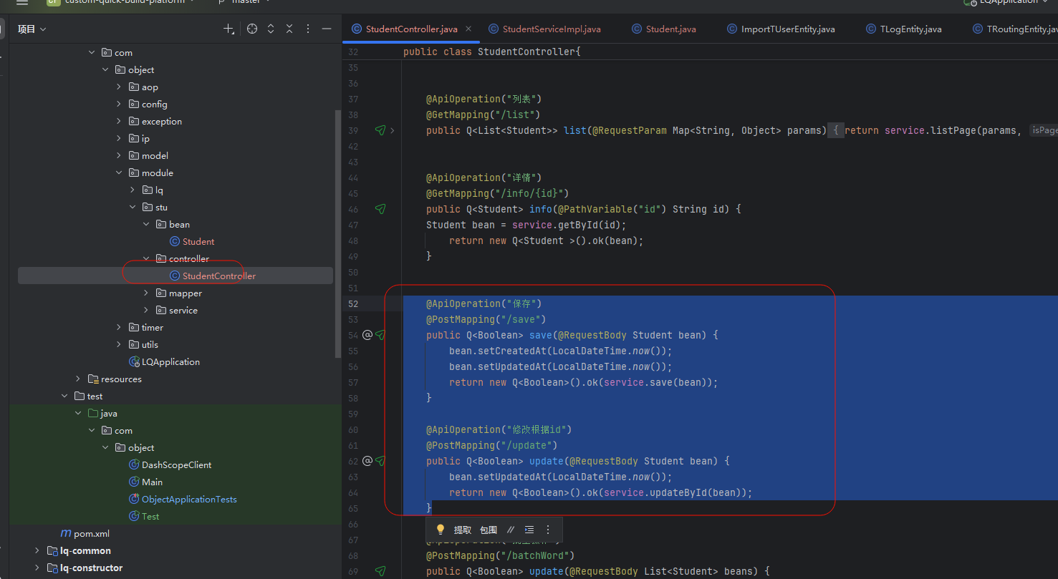Click the new file plus icon
This screenshot has height=579, width=1058.
pyautogui.click(x=229, y=29)
